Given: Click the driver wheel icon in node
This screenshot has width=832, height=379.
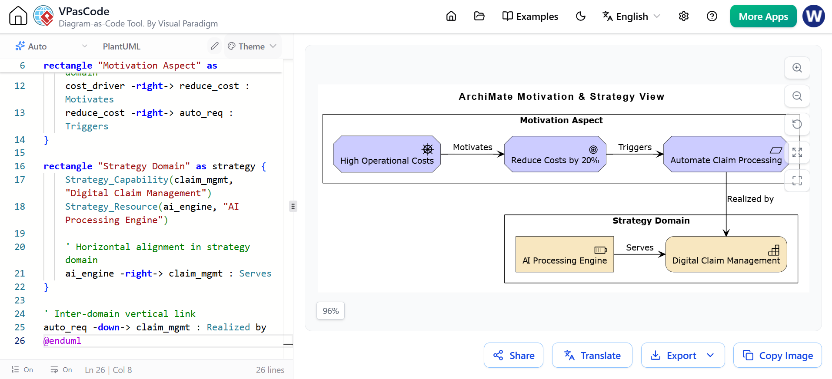Looking at the screenshot, I should pyautogui.click(x=428, y=149).
